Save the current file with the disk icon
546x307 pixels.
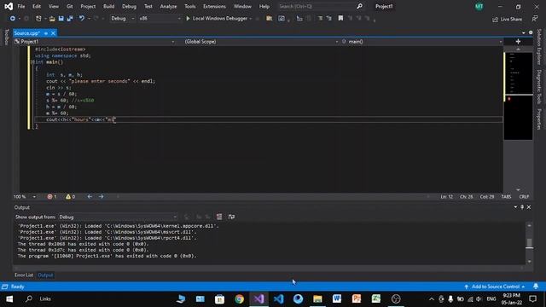[61, 19]
